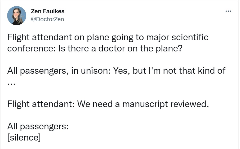
Task: Open the Zen Faulkes display name link
Action: [47, 11]
